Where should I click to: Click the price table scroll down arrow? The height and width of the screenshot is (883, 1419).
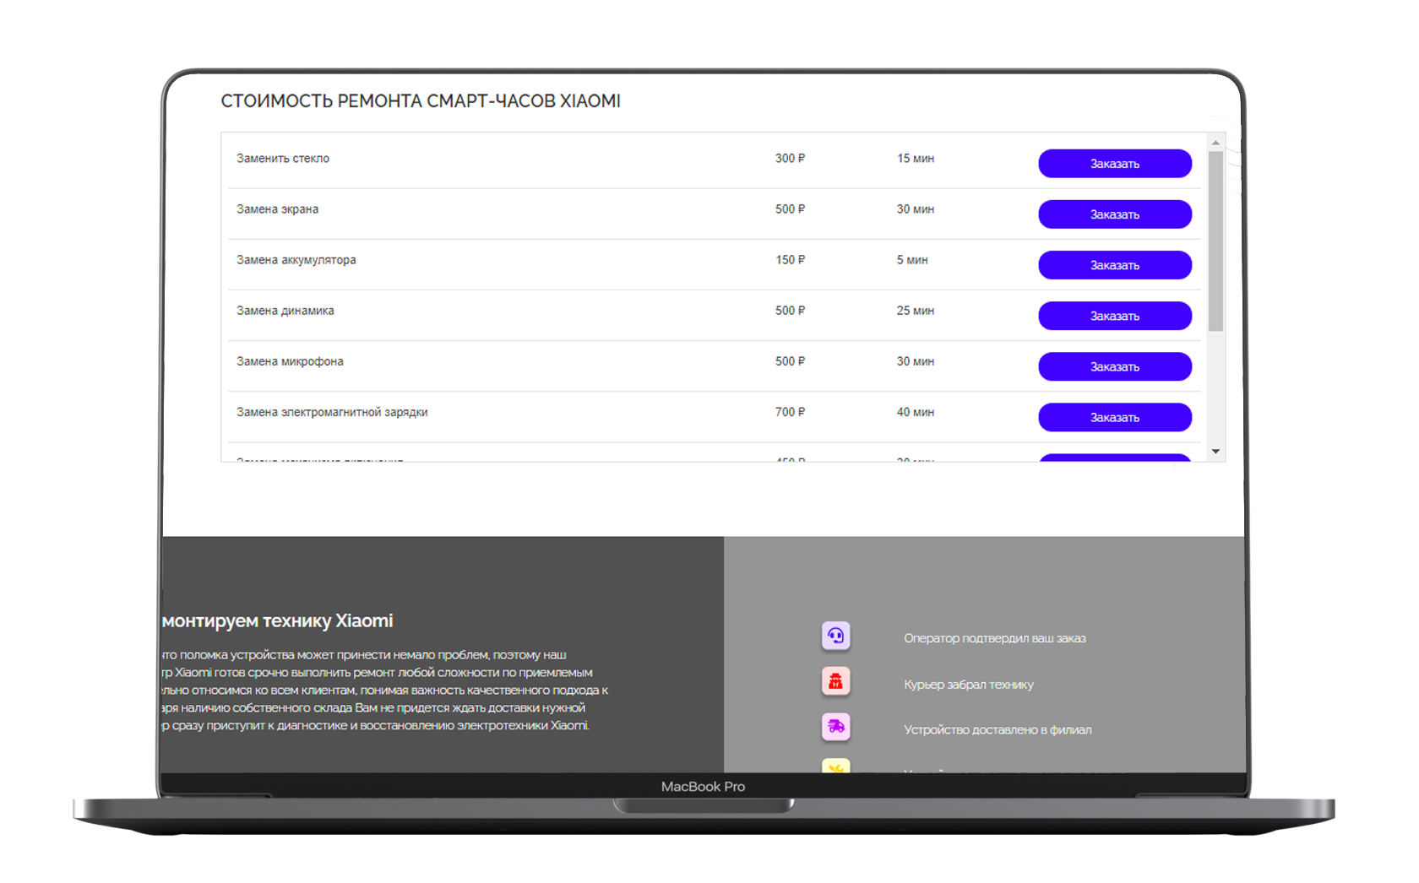coord(1215,452)
